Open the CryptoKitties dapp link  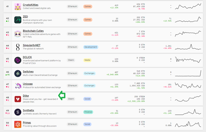point(30,5)
